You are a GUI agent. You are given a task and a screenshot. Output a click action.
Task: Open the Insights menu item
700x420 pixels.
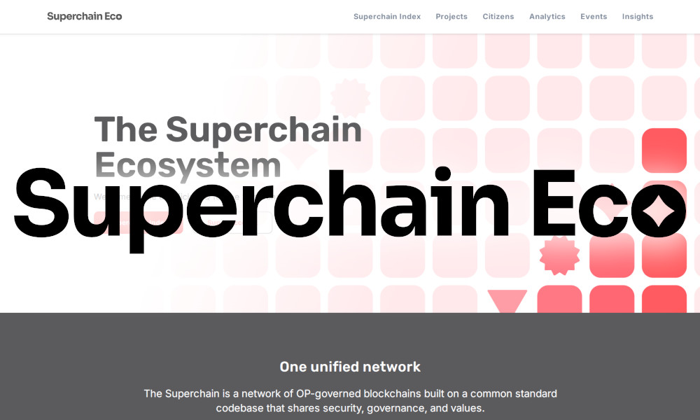point(638,17)
